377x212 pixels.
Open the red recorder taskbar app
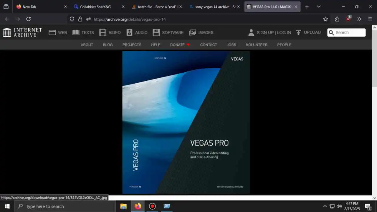coord(152,206)
